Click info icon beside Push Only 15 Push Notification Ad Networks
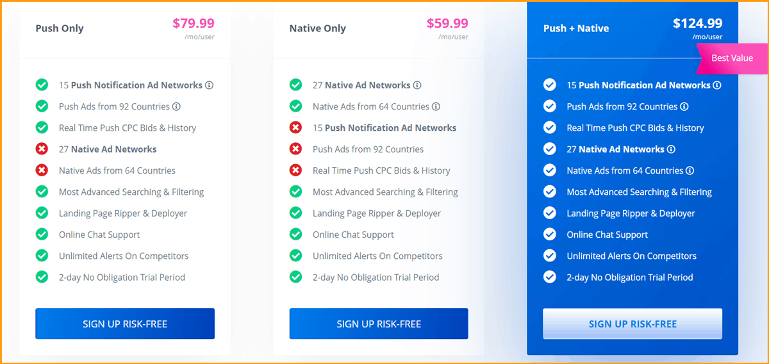 coord(209,85)
